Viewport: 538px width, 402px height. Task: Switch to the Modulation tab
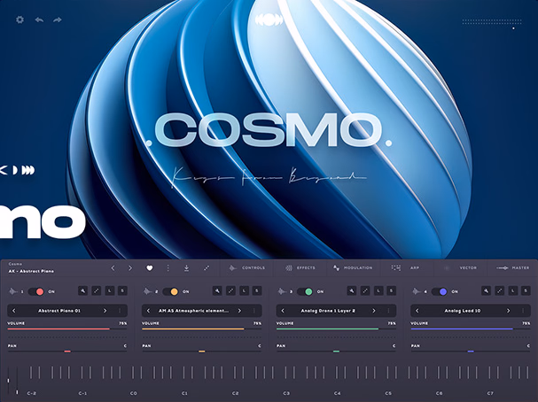pyautogui.click(x=353, y=268)
